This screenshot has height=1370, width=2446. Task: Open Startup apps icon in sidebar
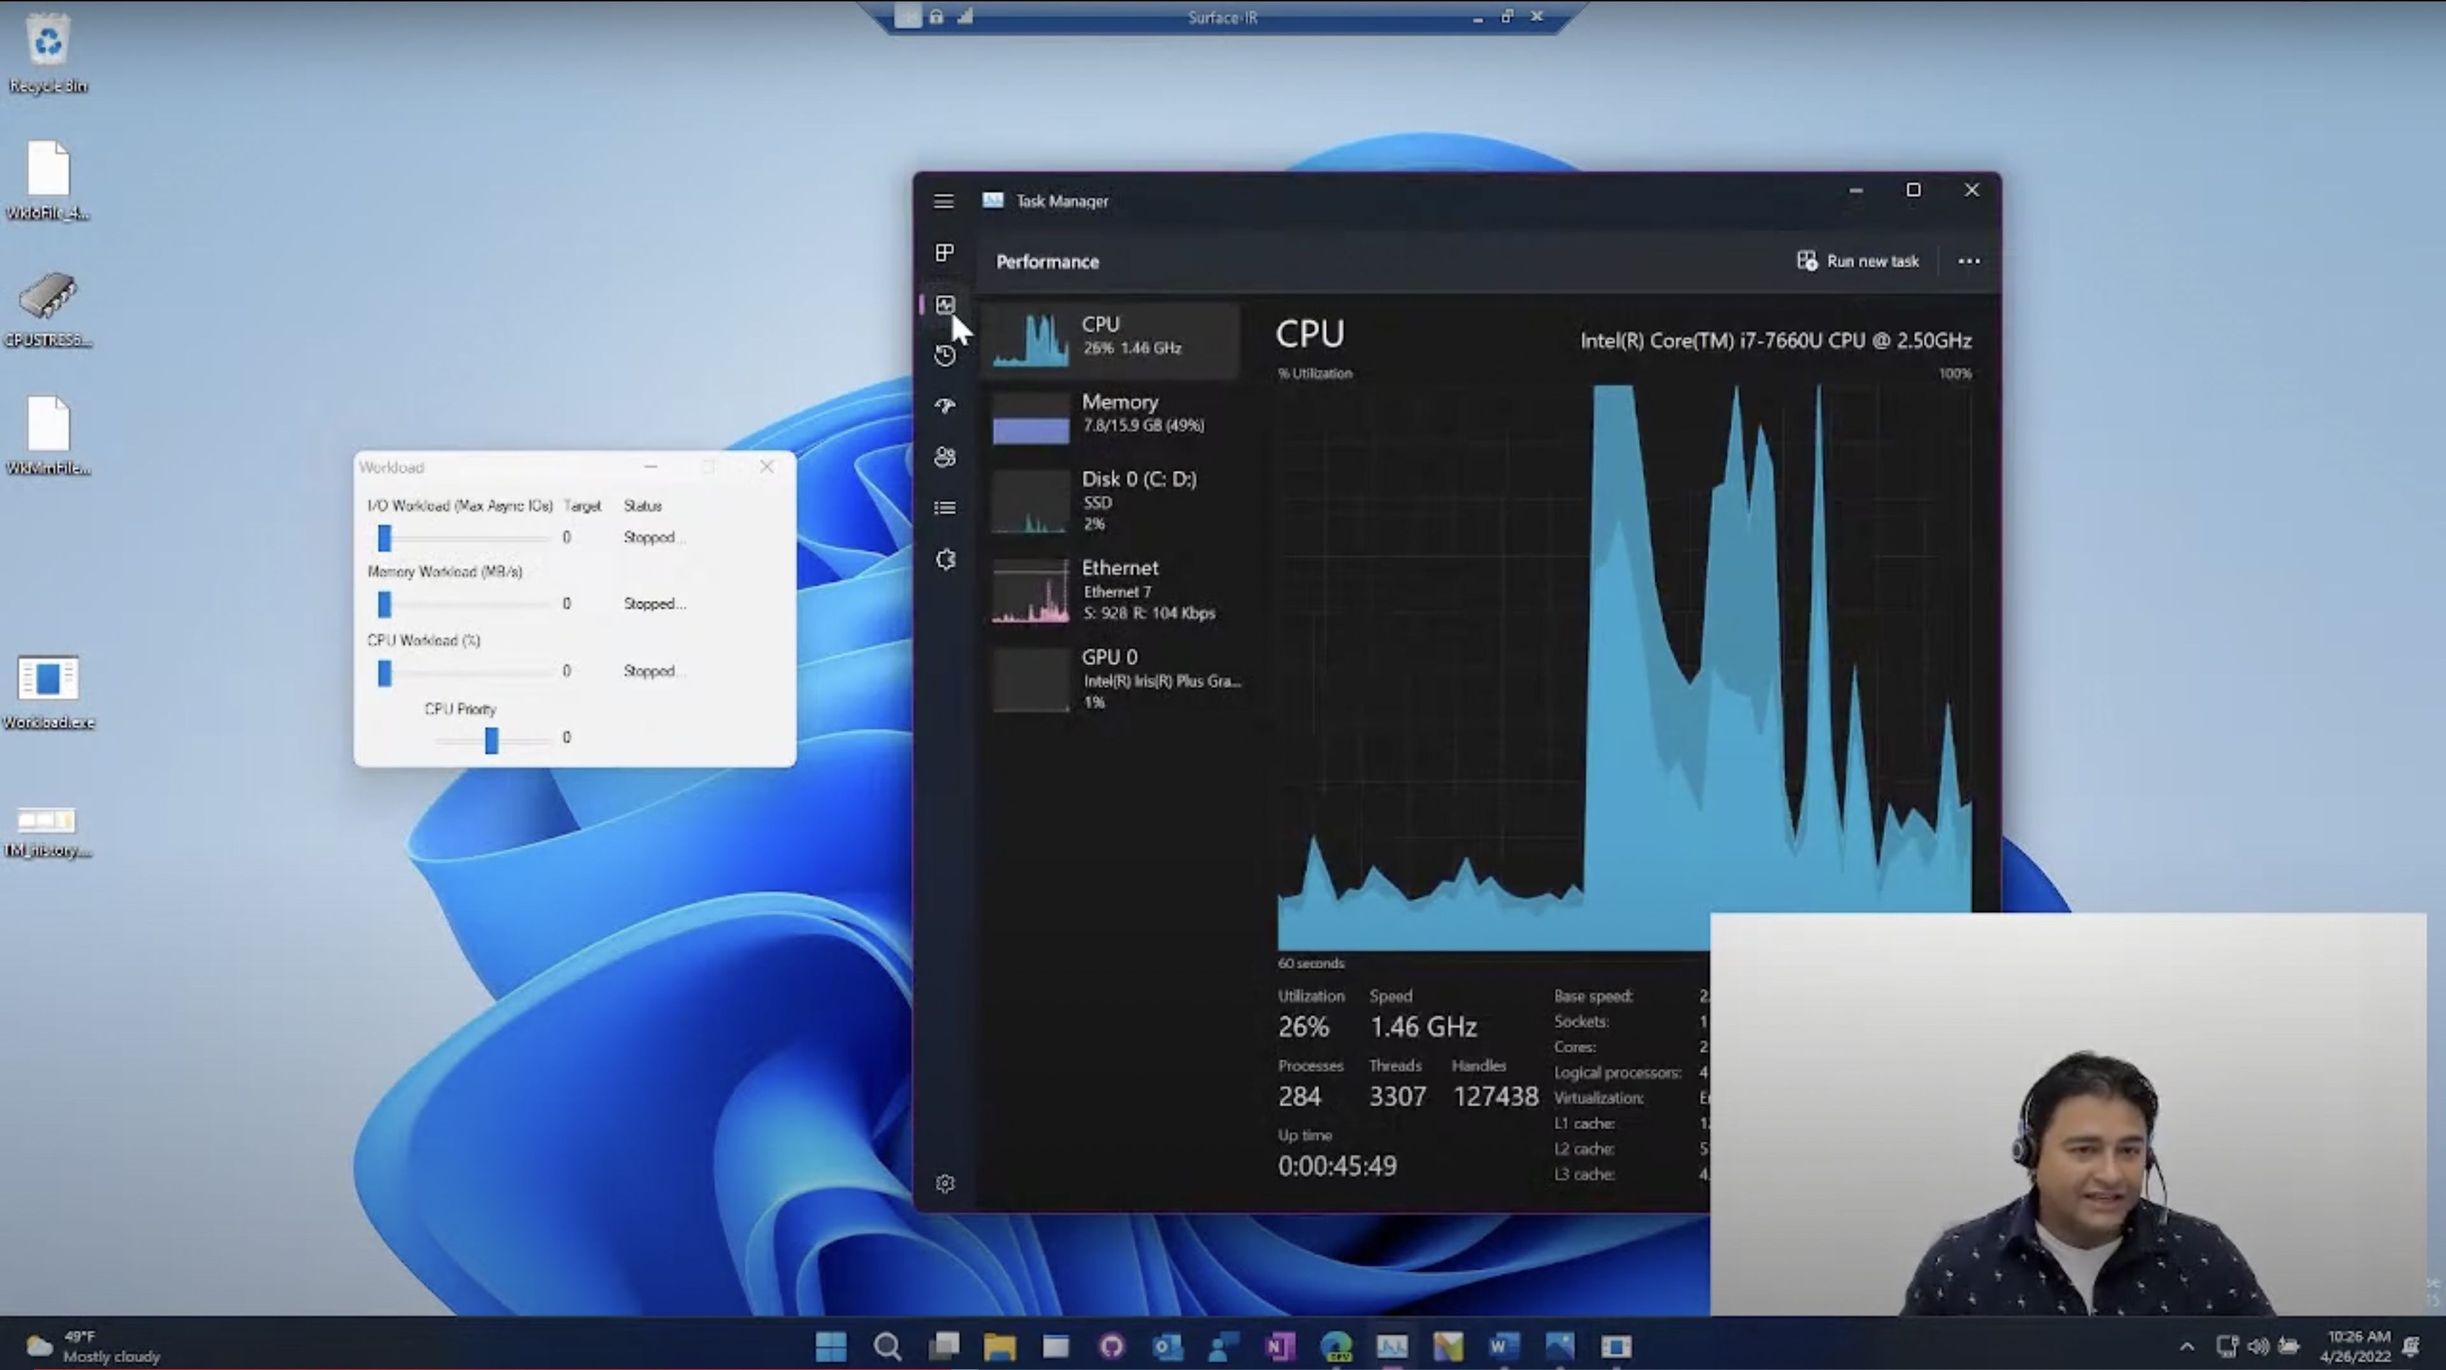[x=944, y=406]
